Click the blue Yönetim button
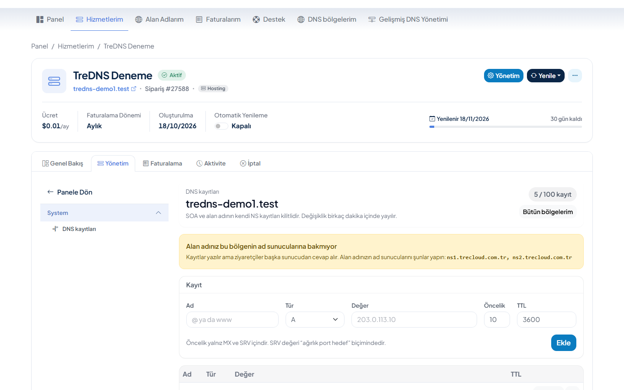Image resolution: width=624 pixels, height=390 pixels. [x=504, y=75]
